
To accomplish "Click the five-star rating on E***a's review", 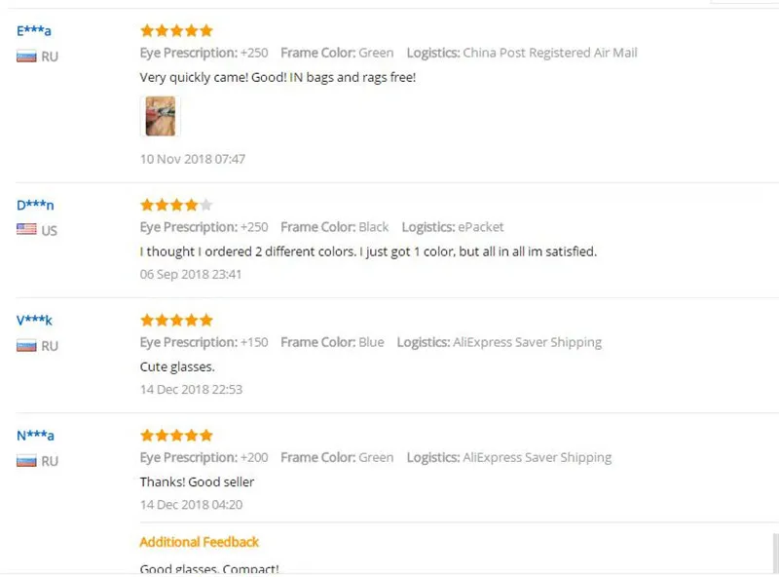I will (x=176, y=31).
